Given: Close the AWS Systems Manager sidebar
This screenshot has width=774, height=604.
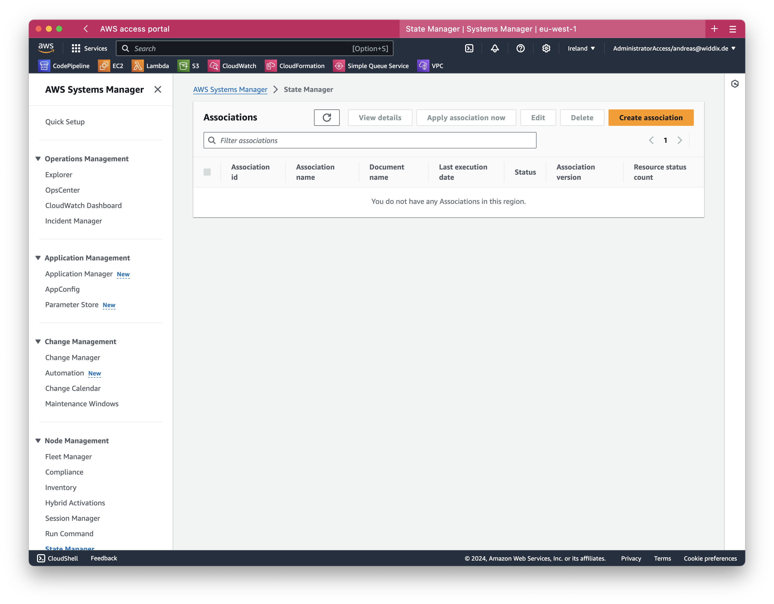Looking at the screenshot, I should tap(158, 90).
